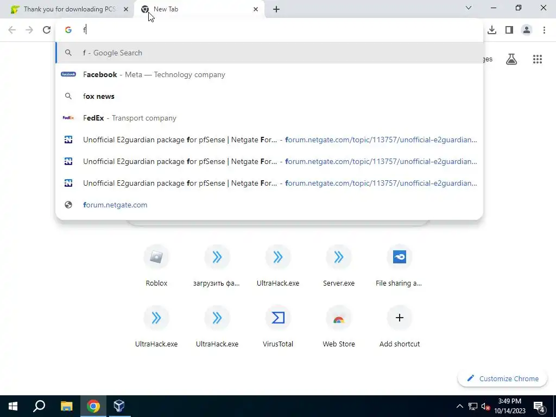Click the Customize Chrome button
This screenshot has height=417, width=556.
click(x=502, y=378)
